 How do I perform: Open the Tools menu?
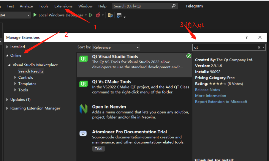44,6
